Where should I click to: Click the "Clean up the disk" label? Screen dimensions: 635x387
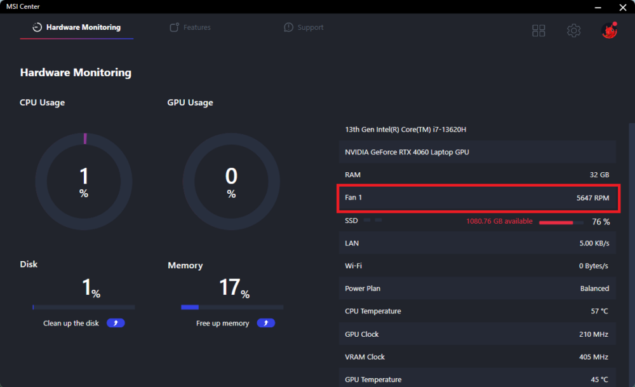(x=71, y=323)
